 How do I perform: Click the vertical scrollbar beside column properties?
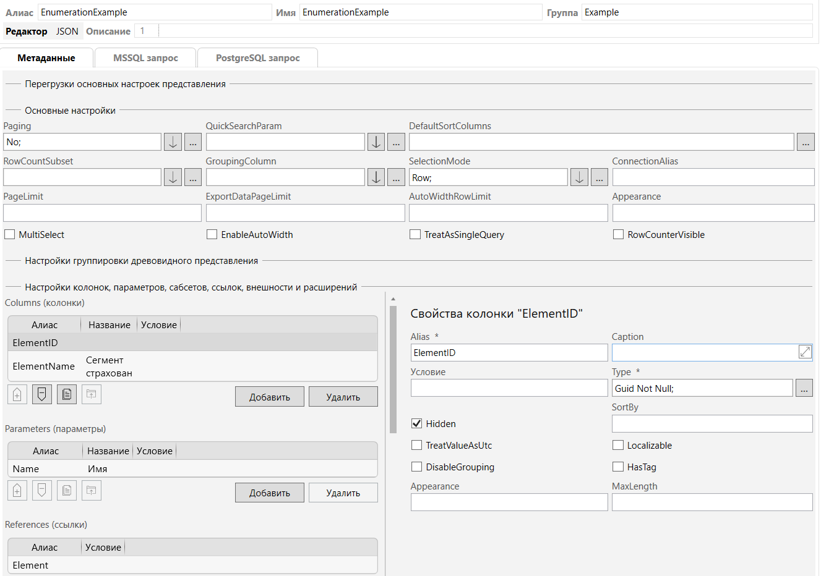[393, 371]
